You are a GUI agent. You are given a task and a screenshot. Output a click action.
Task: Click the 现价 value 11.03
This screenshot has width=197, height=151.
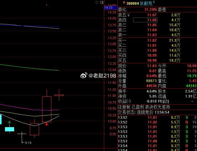tap(152, 66)
